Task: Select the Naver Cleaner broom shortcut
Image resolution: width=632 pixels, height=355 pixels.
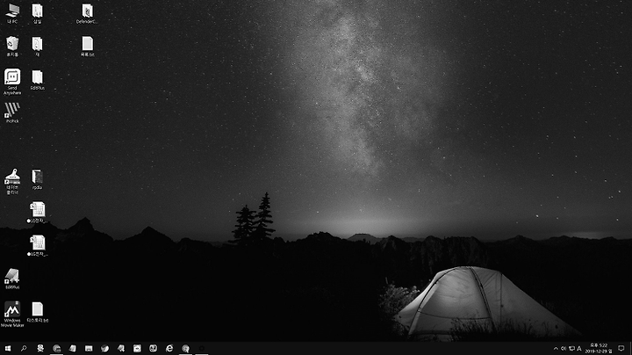Action: [12, 181]
